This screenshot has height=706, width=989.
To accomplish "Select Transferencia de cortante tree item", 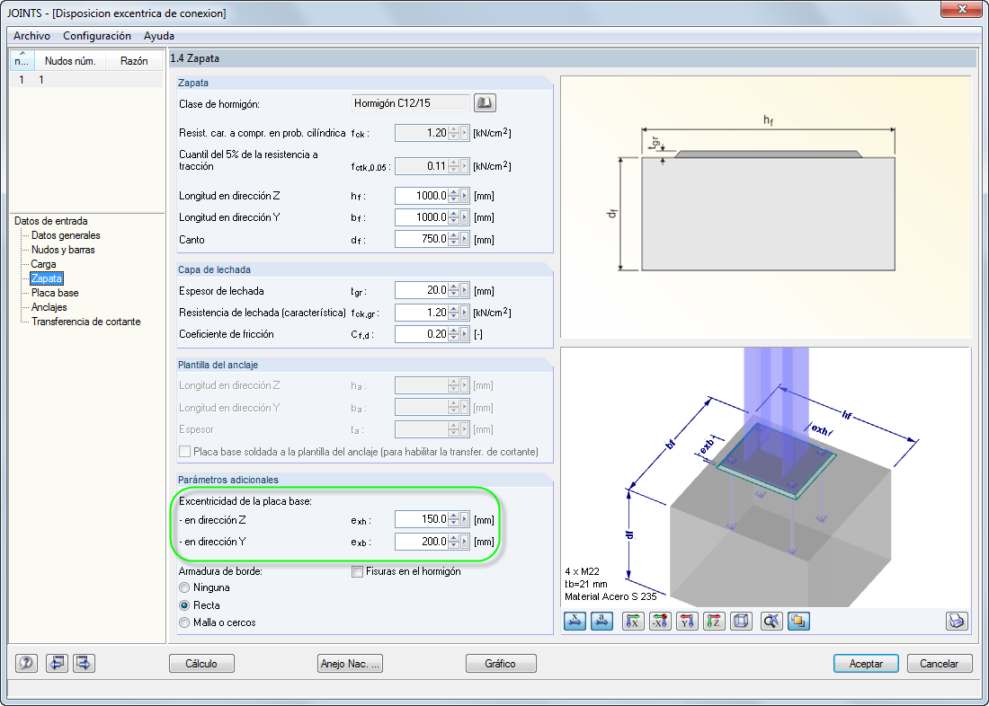I will point(85,322).
